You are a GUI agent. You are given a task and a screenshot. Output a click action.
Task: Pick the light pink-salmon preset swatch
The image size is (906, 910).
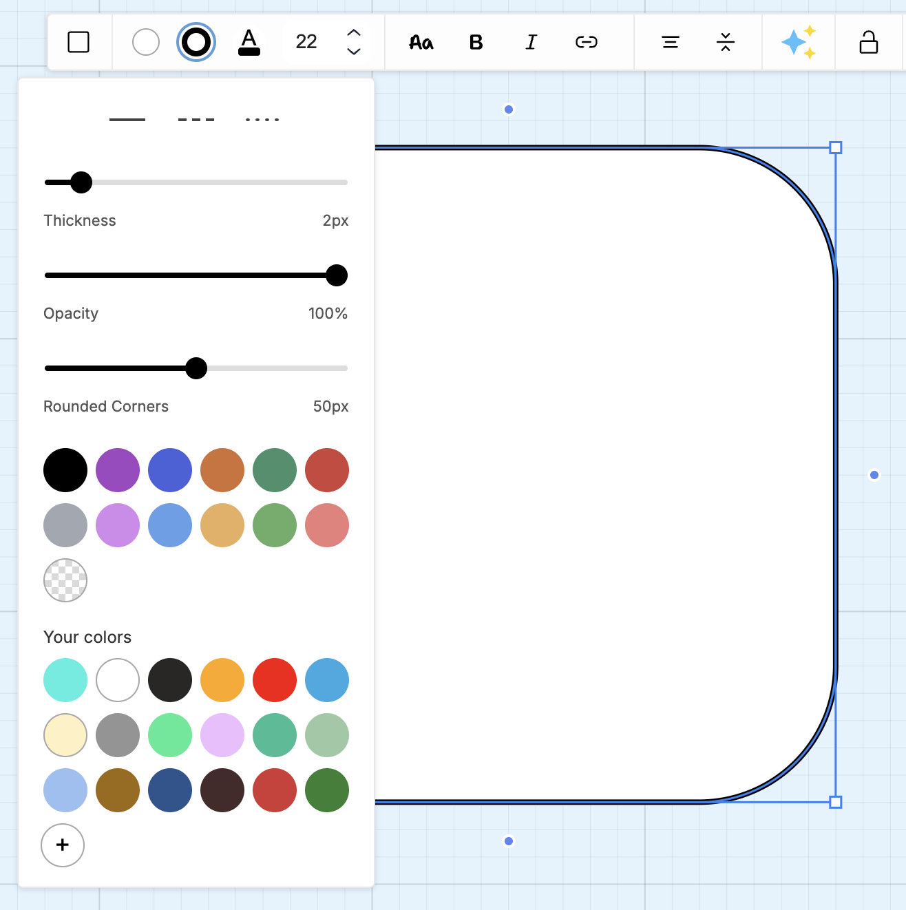(x=327, y=525)
